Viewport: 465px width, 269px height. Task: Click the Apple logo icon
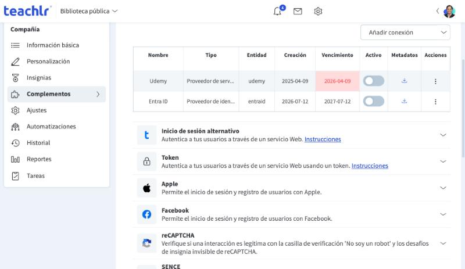click(x=146, y=188)
